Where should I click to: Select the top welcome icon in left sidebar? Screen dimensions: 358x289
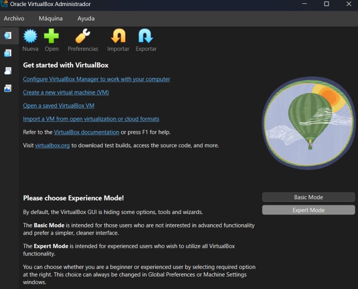8,35
